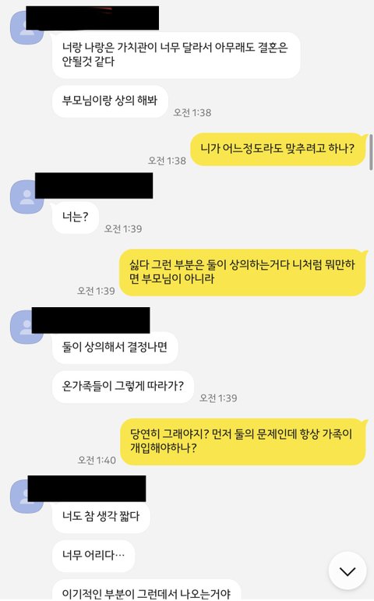Tap the profile avatar above '너는?' message
374x601 pixels.
point(26,196)
